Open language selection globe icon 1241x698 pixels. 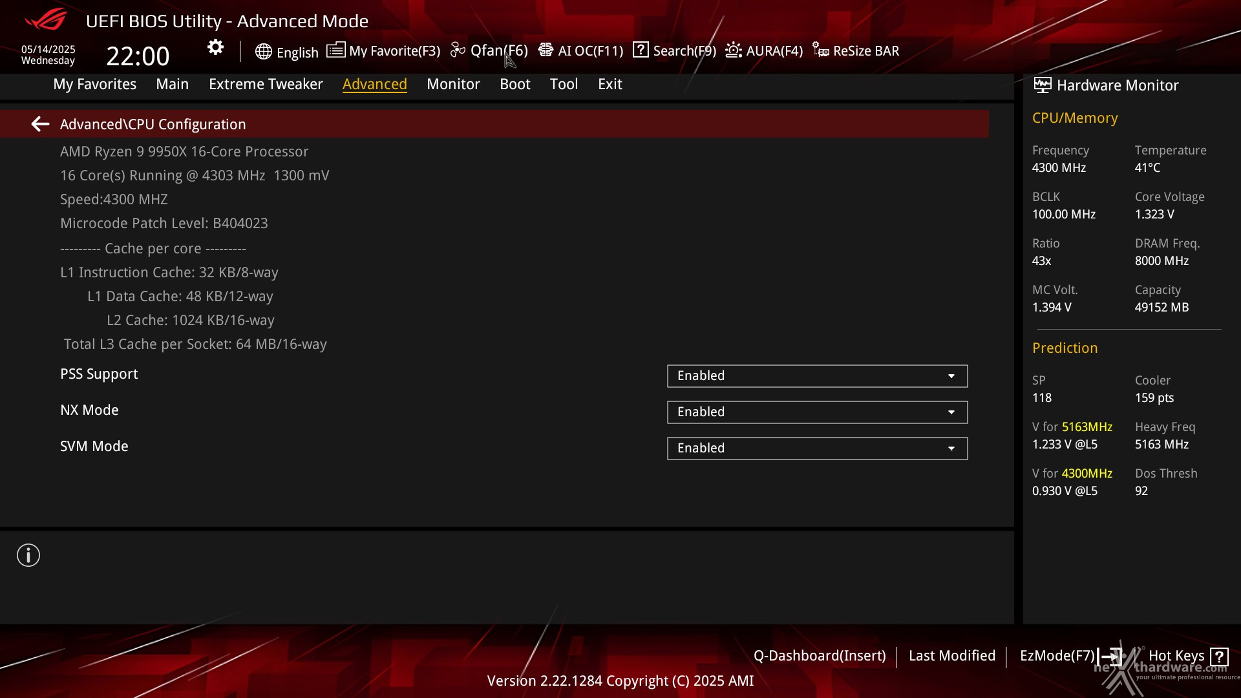(x=263, y=52)
